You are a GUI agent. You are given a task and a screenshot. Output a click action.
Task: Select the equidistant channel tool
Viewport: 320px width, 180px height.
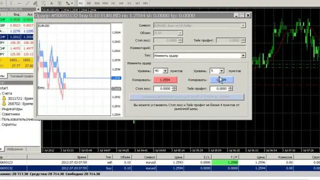tap(35, 3)
